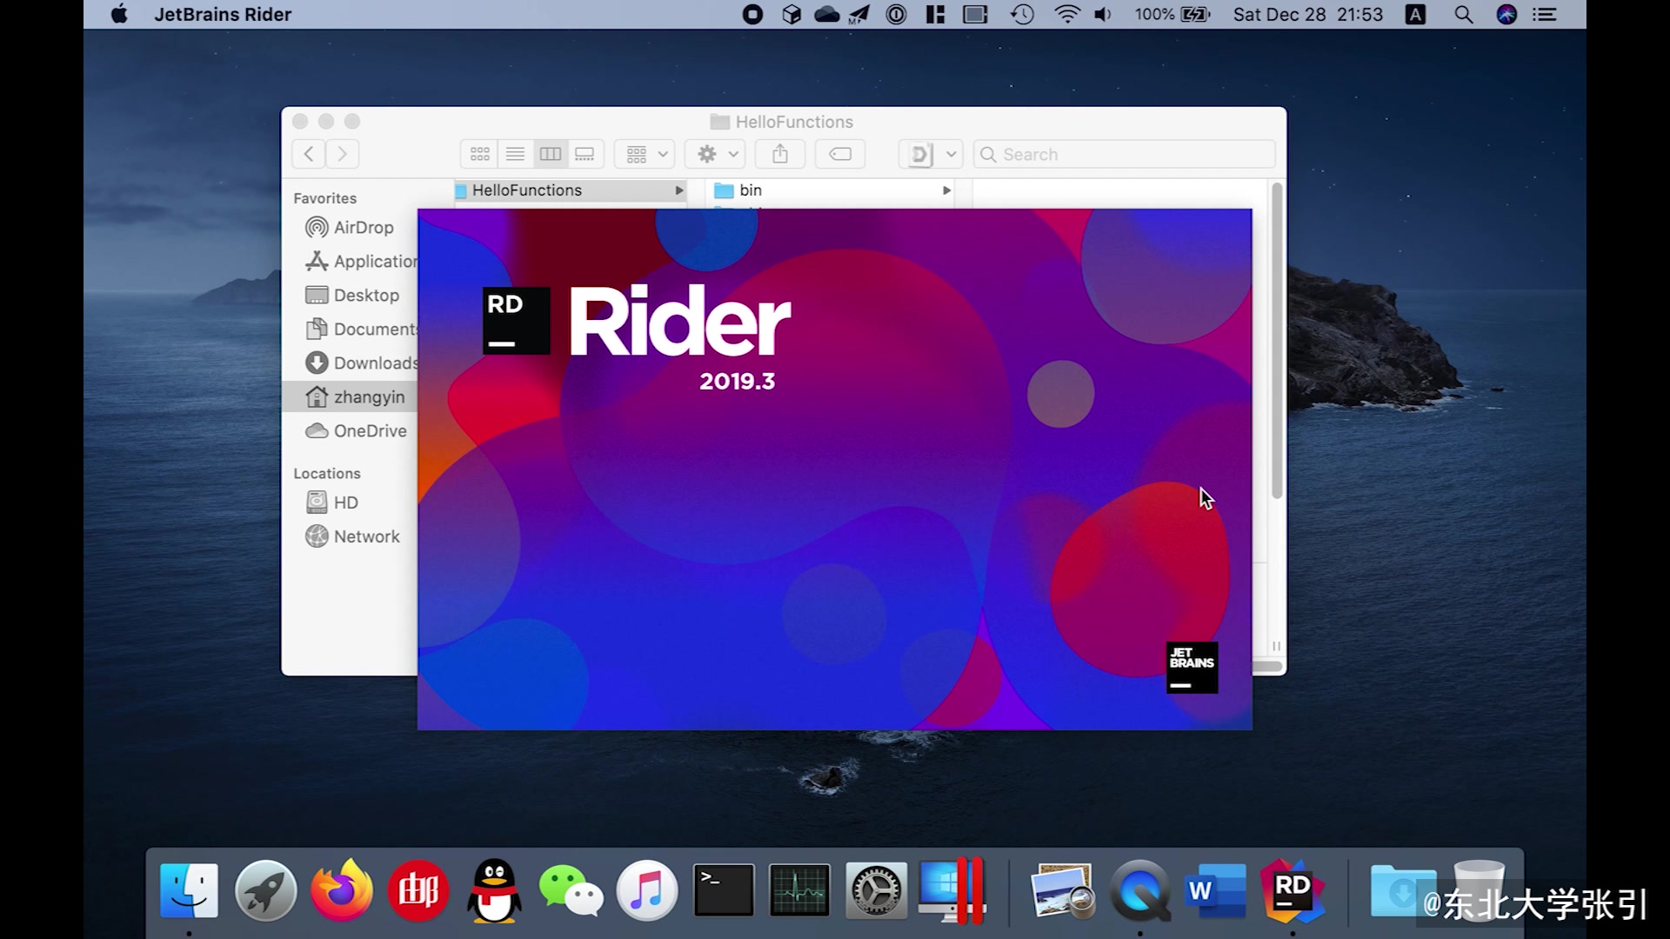The height and width of the screenshot is (939, 1670).
Task: Open the Finder group-by dropdown
Action: pos(645,154)
